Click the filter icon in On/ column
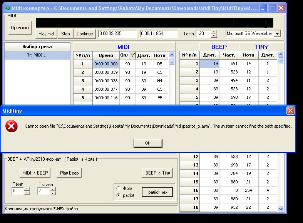 (x=132, y=55)
